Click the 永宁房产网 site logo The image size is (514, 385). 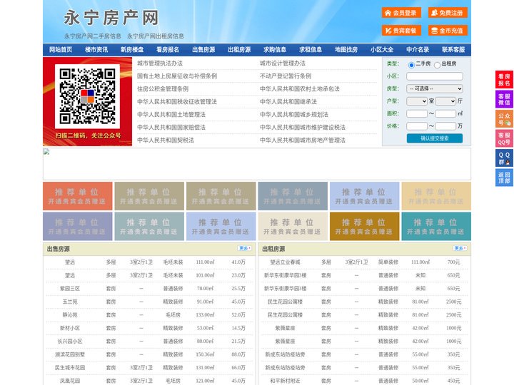click(x=111, y=18)
